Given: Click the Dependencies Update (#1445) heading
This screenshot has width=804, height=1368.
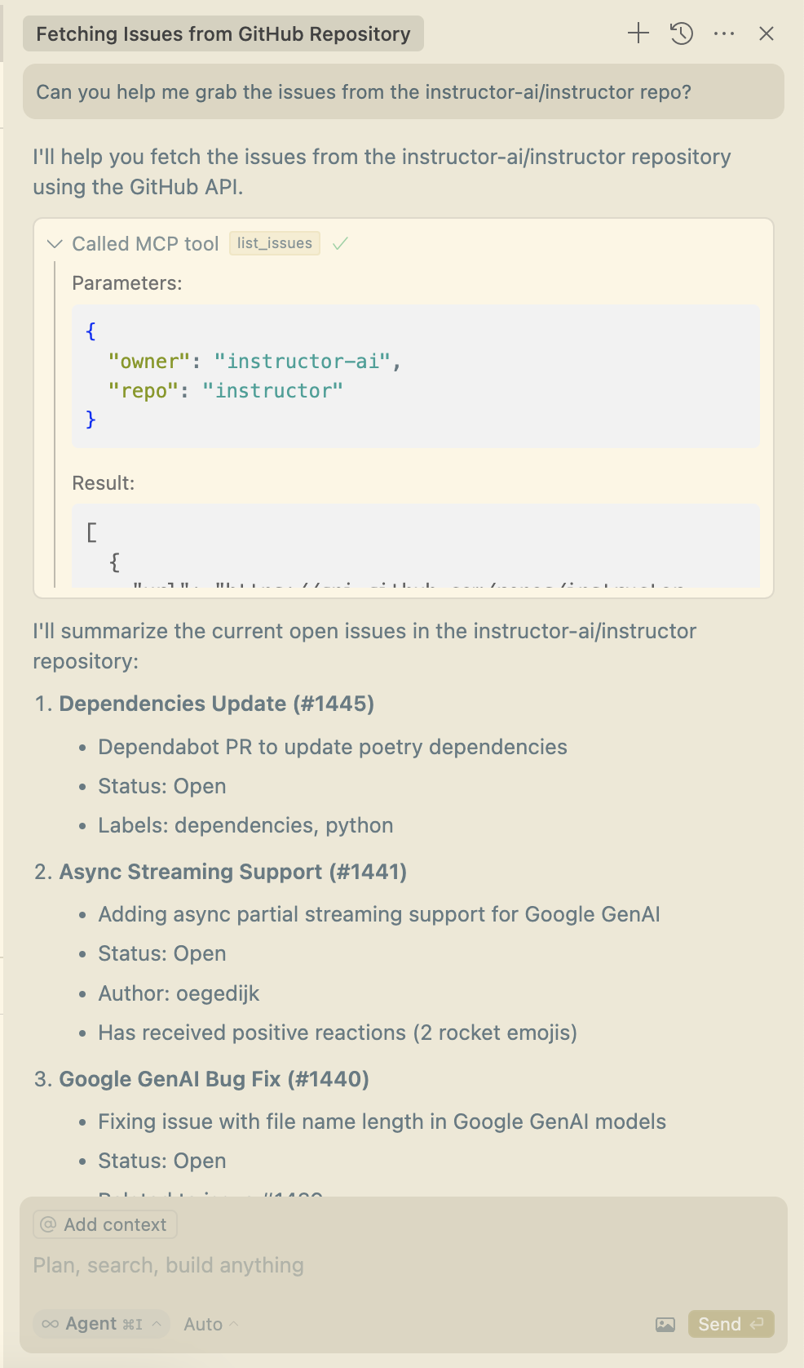Looking at the screenshot, I should point(216,704).
